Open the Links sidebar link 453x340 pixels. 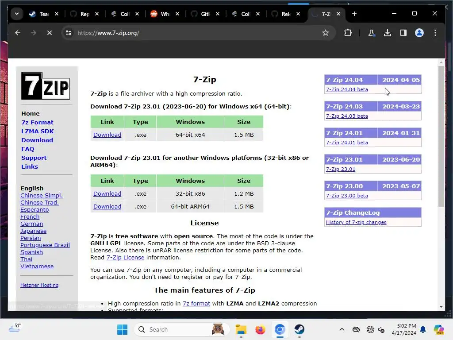click(30, 166)
